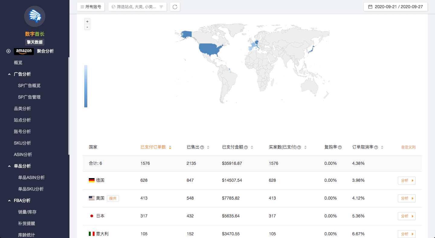Click the 按州 button next to 美国

(113, 198)
